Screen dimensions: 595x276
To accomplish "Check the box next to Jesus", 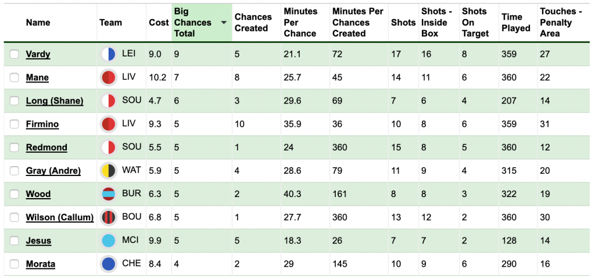I will [x=15, y=241].
